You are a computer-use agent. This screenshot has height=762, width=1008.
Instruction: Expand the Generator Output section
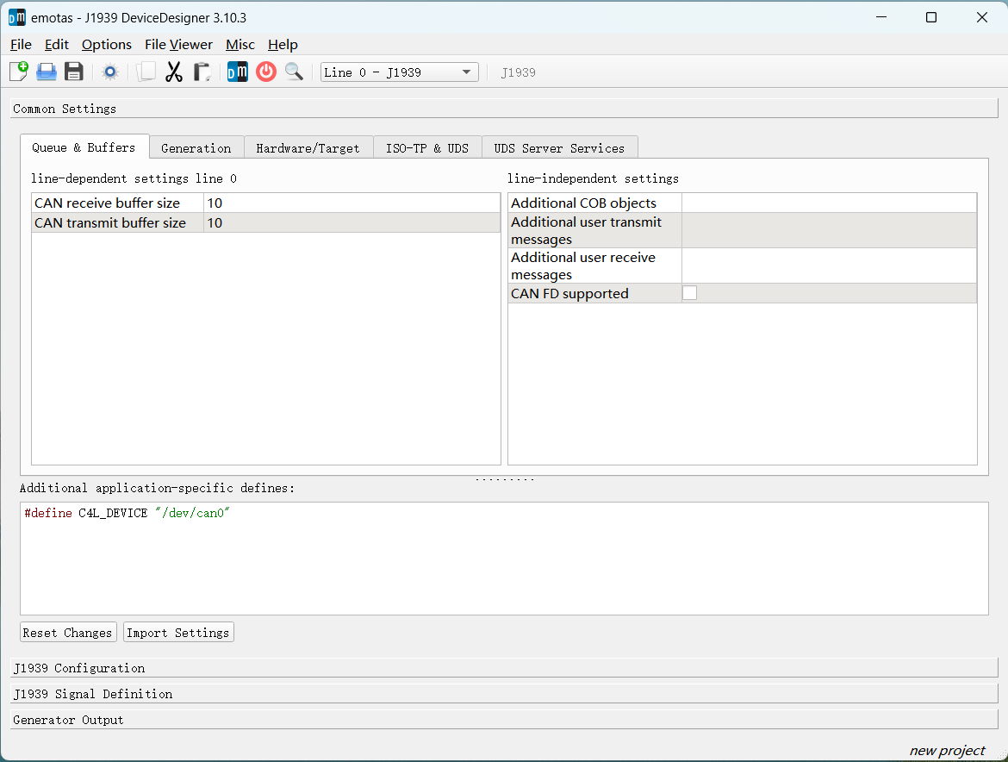[505, 720]
